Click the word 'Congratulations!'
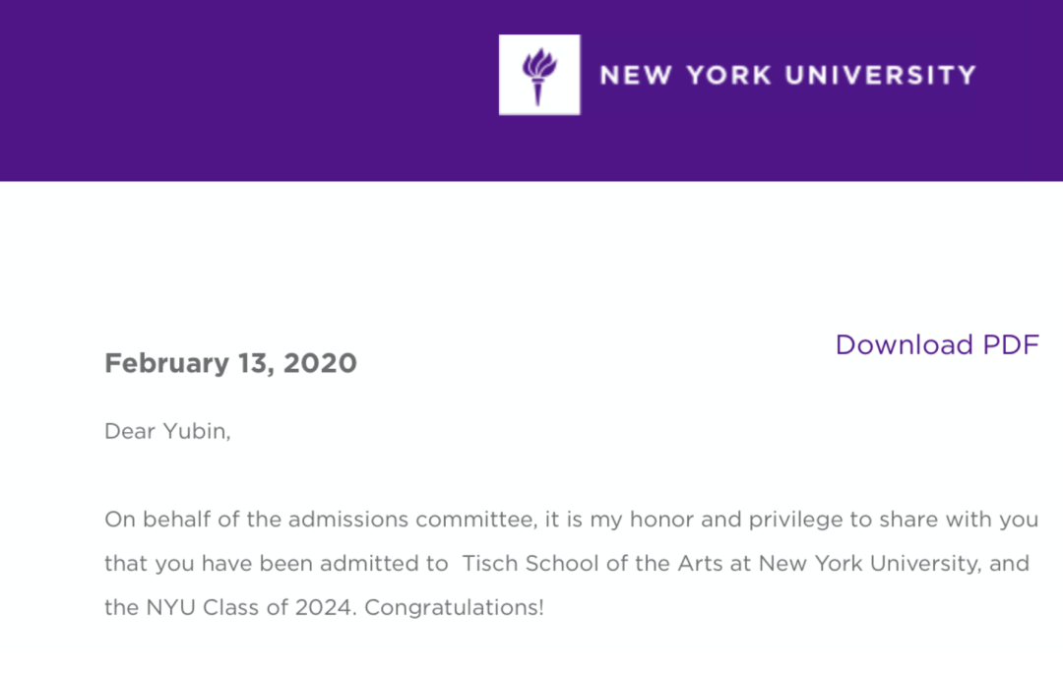Viewport: 1063px width, 676px height. coord(454,607)
